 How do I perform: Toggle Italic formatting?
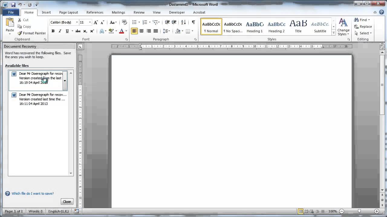(x=60, y=31)
